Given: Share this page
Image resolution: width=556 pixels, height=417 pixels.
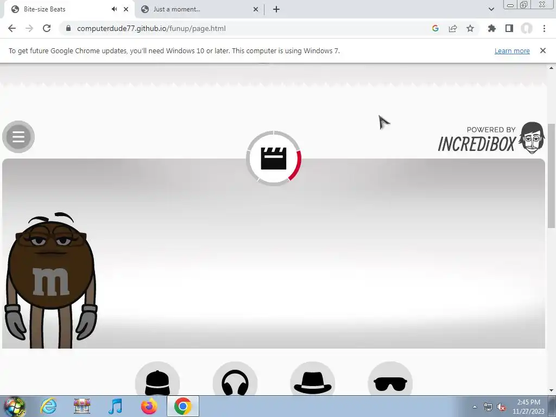Looking at the screenshot, I should (x=453, y=28).
